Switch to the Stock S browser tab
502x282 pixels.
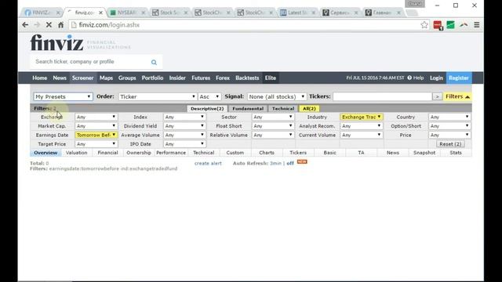(169, 13)
